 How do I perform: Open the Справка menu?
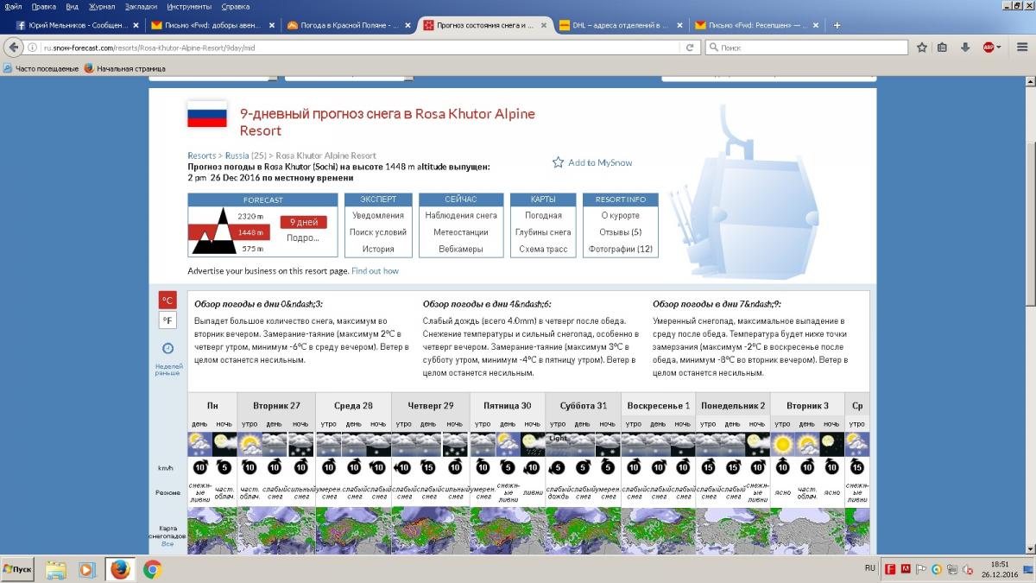point(236,6)
